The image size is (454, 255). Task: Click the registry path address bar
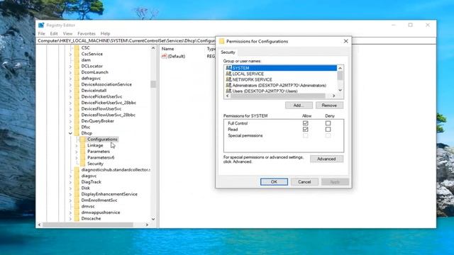pos(126,41)
